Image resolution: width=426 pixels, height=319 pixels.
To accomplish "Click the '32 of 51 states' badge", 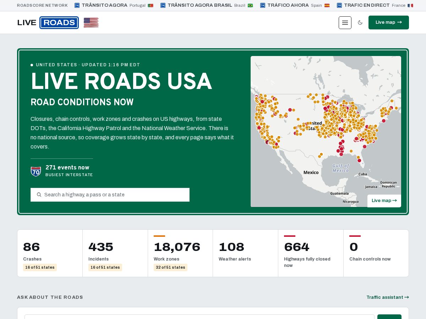I will (x=170, y=267).
